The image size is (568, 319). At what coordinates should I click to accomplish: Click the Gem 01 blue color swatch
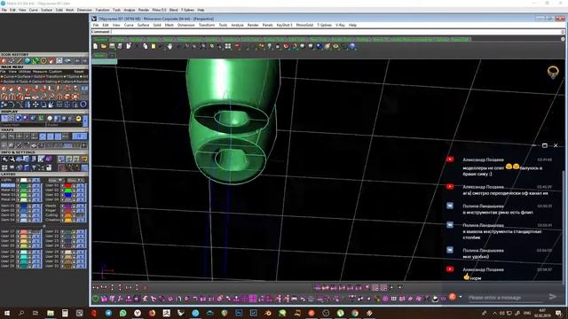24,206
